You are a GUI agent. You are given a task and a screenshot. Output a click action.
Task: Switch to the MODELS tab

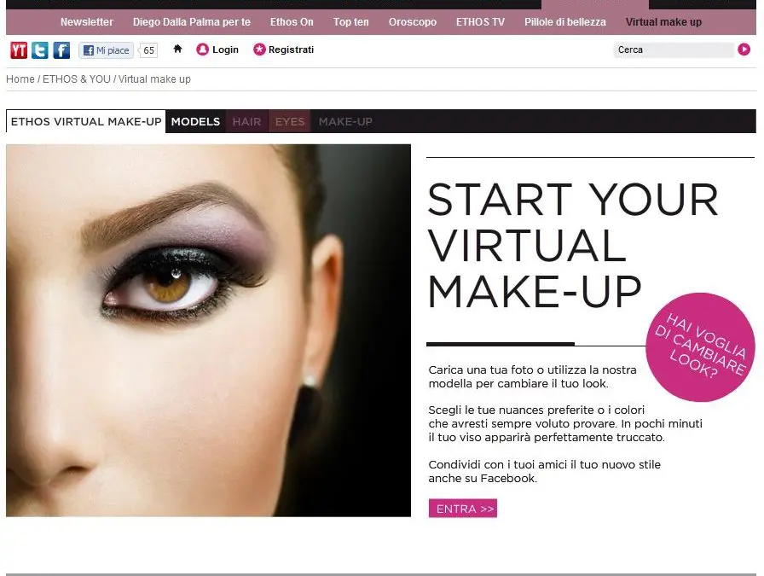195,121
